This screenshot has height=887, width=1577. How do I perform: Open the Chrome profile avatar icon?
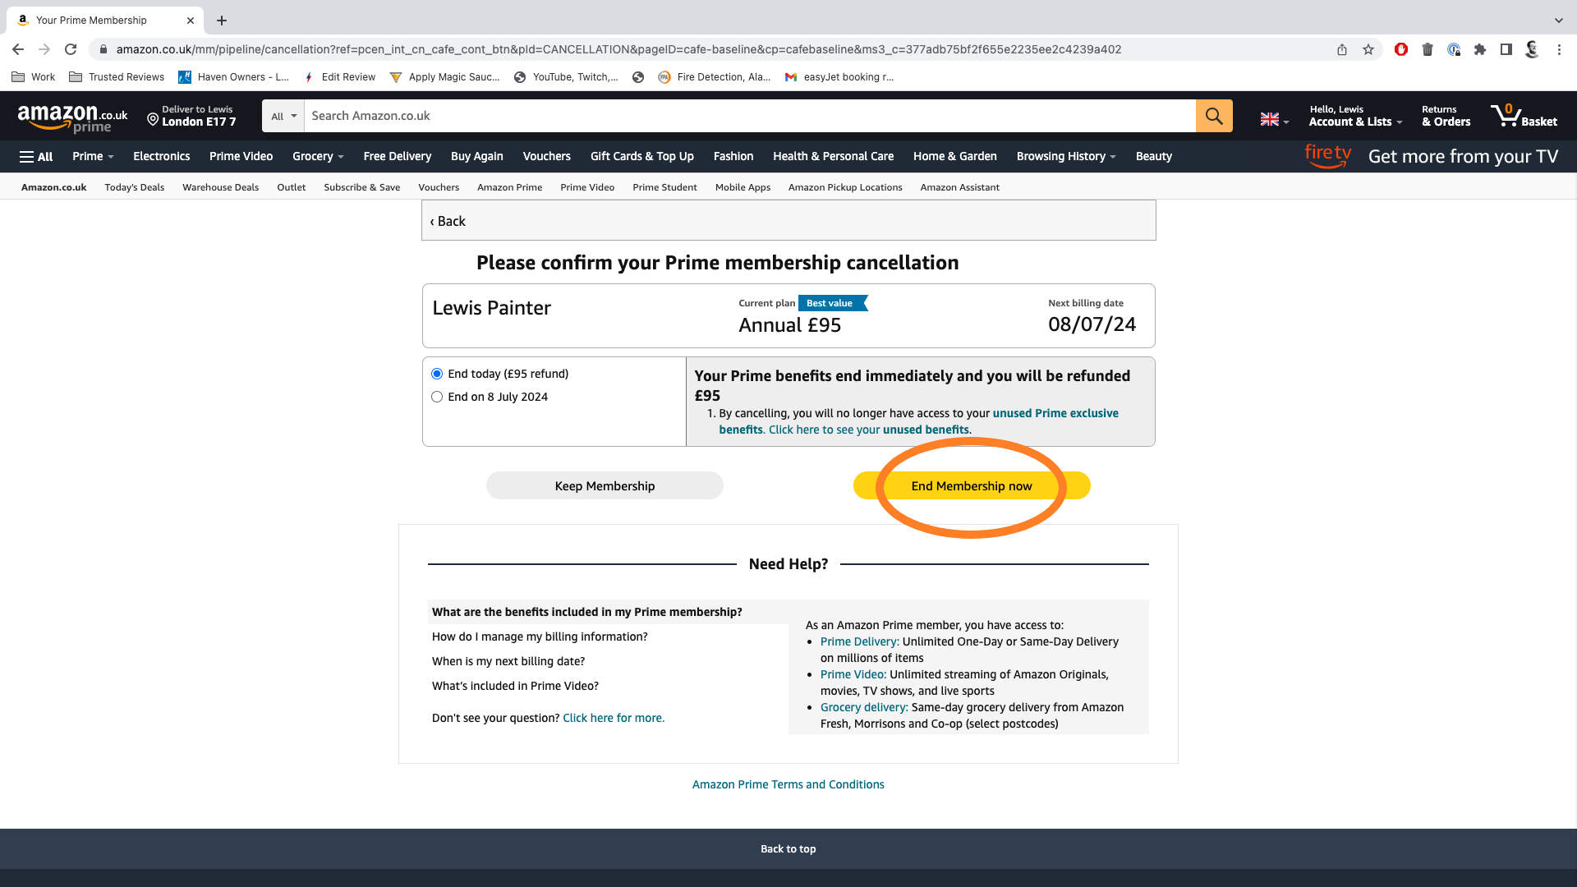click(1533, 49)
